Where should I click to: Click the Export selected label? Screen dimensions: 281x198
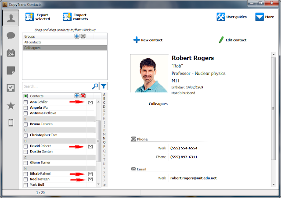[43, 17]
